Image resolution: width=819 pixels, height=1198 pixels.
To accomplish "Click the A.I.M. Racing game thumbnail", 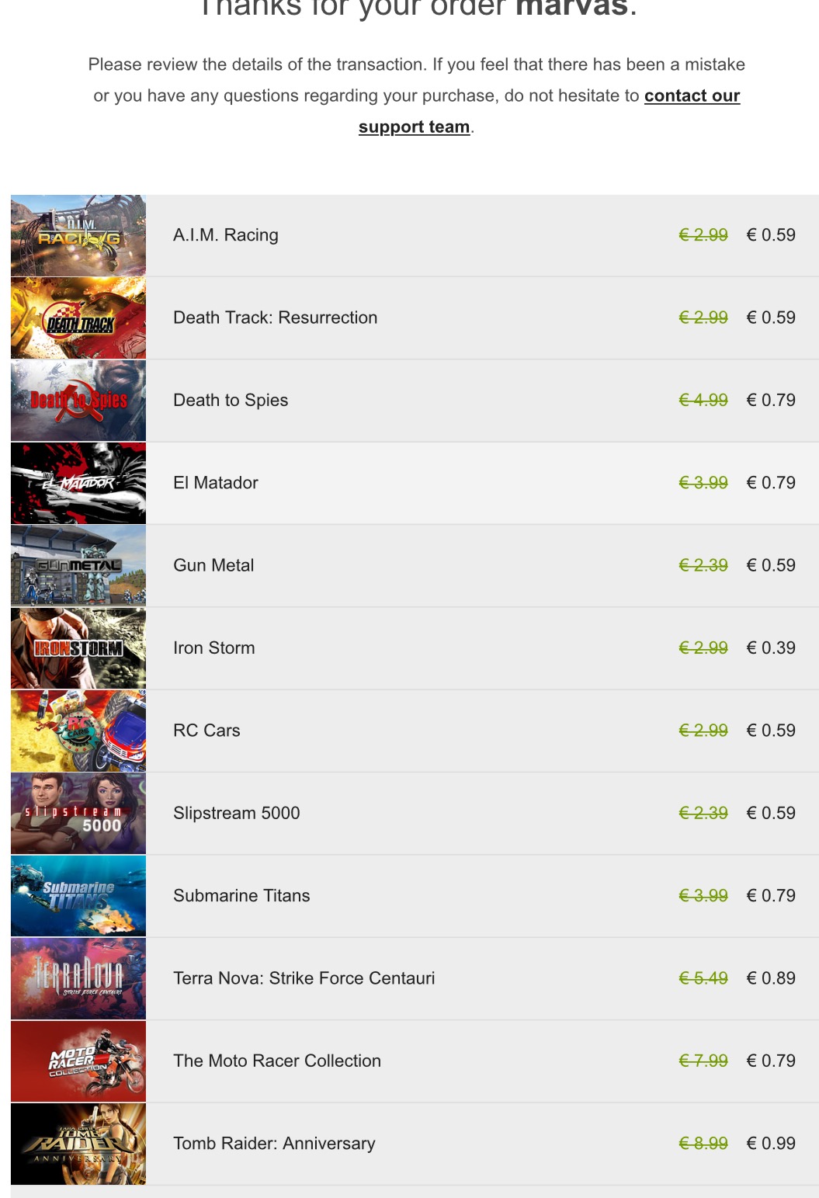I will (78, 235).
